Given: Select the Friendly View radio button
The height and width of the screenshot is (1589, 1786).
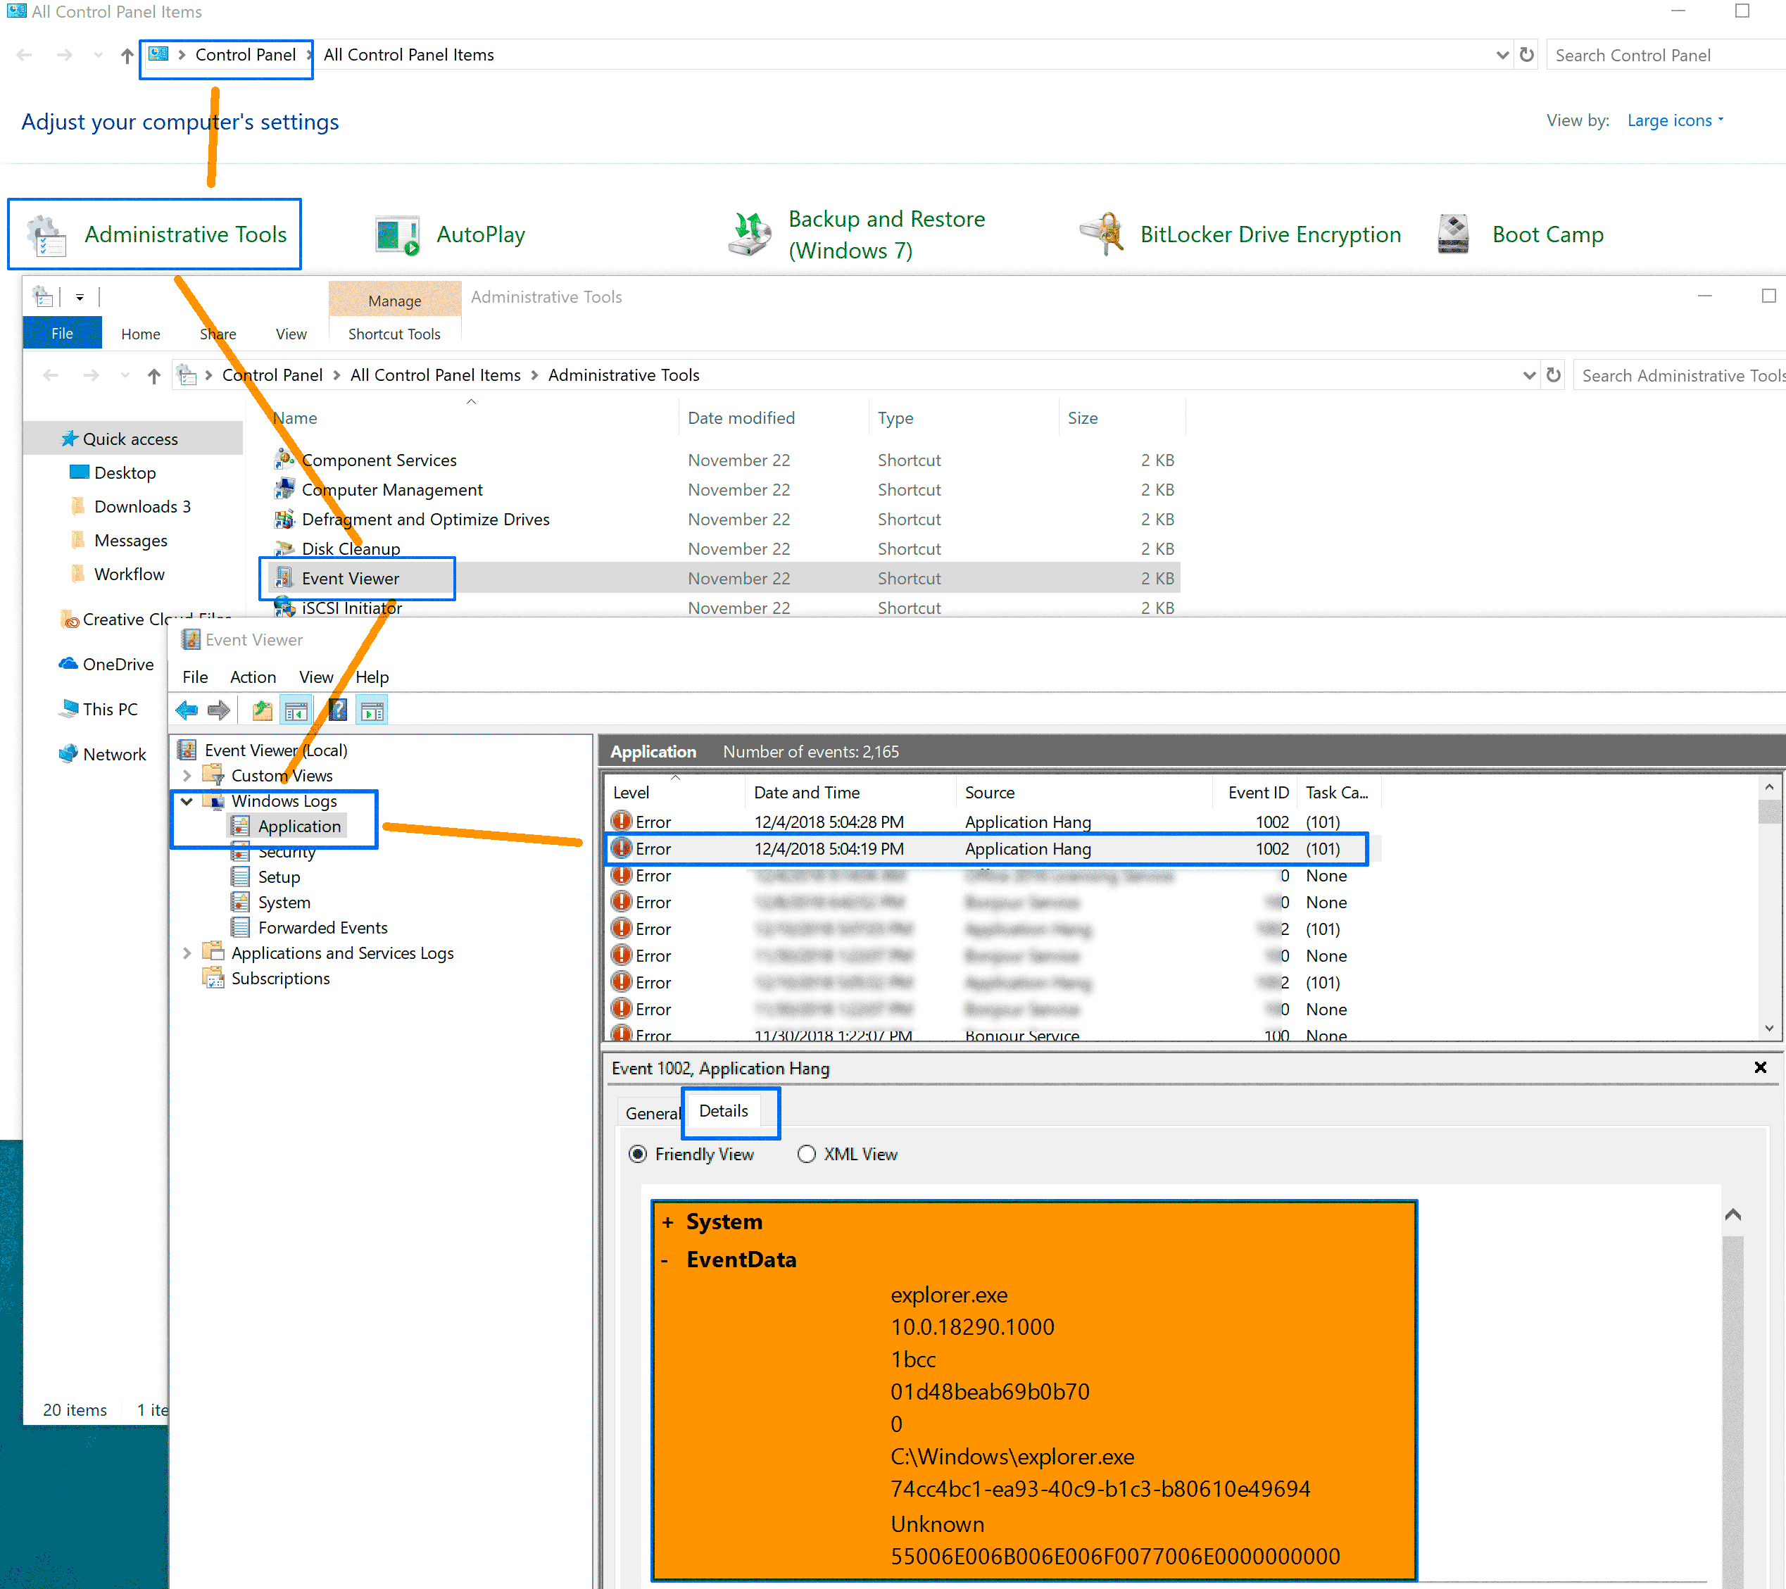Looking at the screenshot, I should tap(638, 1155).
